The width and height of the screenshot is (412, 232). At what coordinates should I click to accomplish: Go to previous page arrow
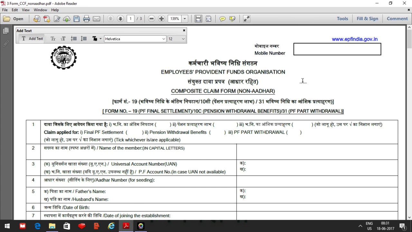pos(110,19)
